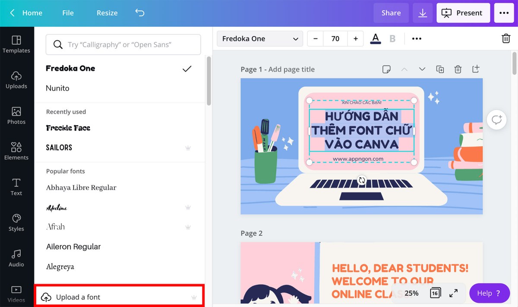Go to Home
Viewport: 518px width, 307px height.
coord(32,13)
